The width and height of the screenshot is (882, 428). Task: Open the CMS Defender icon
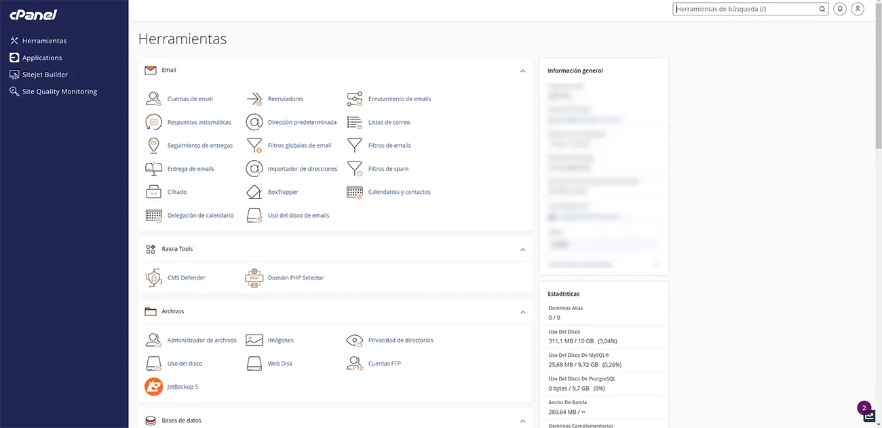pyautogui.click(x=153, y=278)
